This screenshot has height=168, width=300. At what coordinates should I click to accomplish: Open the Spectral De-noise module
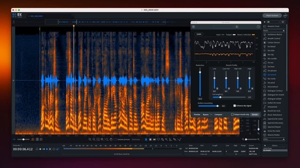[273, 119]
